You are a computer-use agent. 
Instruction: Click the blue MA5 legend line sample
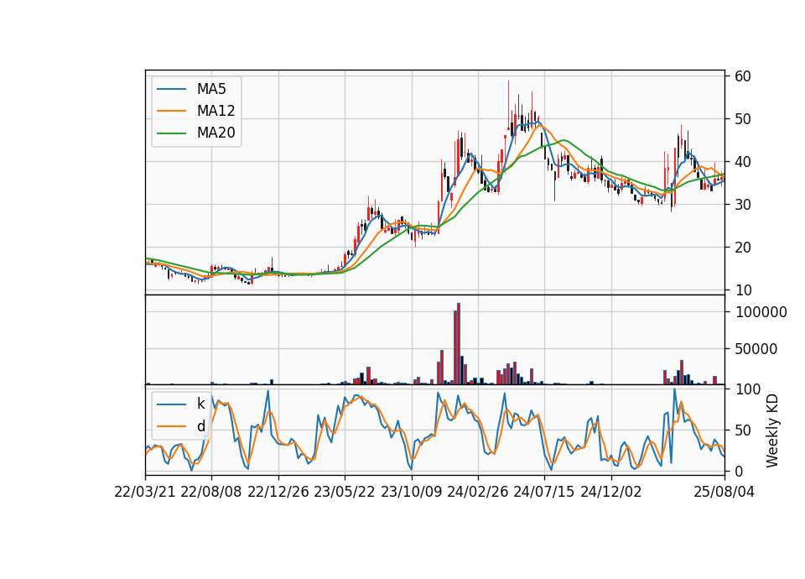171,90
